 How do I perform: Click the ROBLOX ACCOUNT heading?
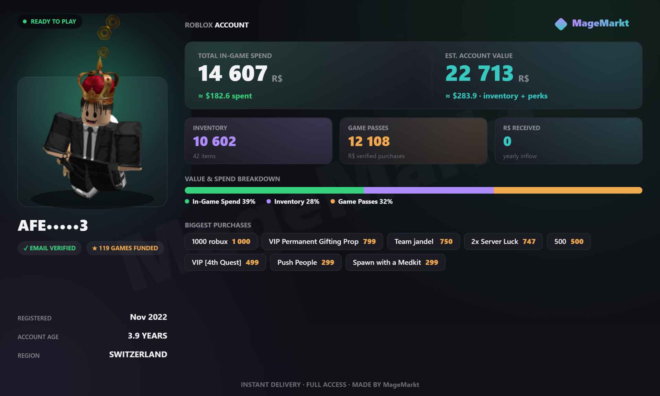[217, 25]
